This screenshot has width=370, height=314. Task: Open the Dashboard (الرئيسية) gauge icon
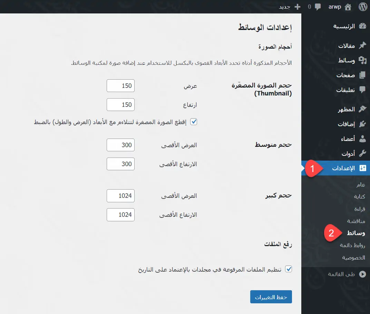coord(362,27)
